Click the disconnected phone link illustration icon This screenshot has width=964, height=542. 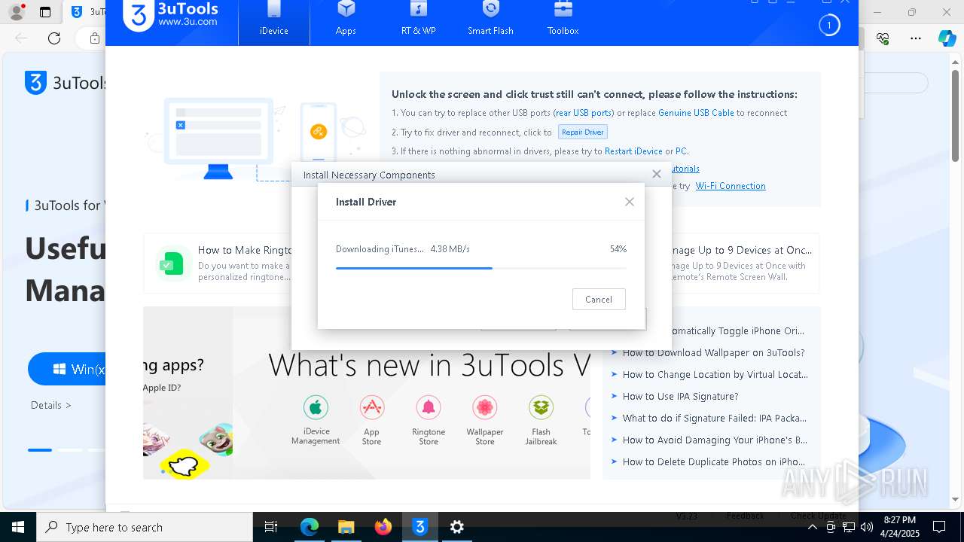tap(318, 132)
